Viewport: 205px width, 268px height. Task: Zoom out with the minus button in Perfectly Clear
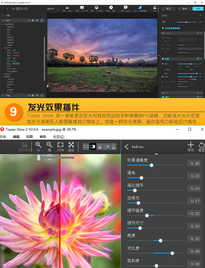[x=2, y=8]
